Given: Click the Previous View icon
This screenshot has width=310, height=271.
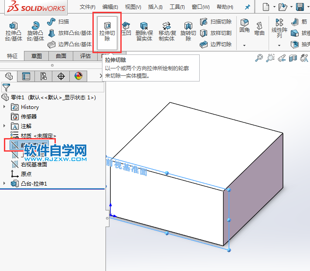Looking at the screenshot, I should (x=282, y=58).
